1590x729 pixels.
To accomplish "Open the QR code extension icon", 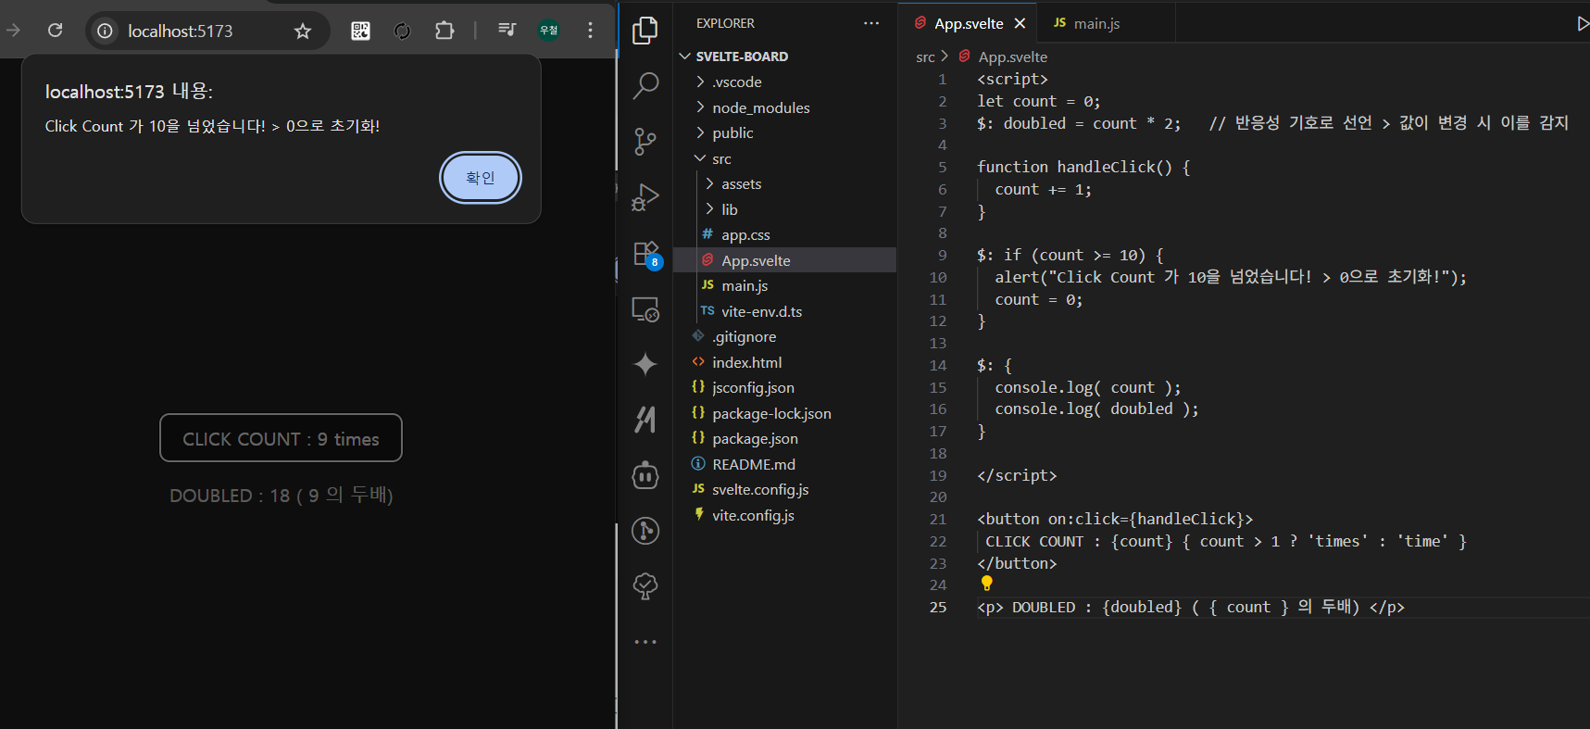I will click(x=360, y=31).
